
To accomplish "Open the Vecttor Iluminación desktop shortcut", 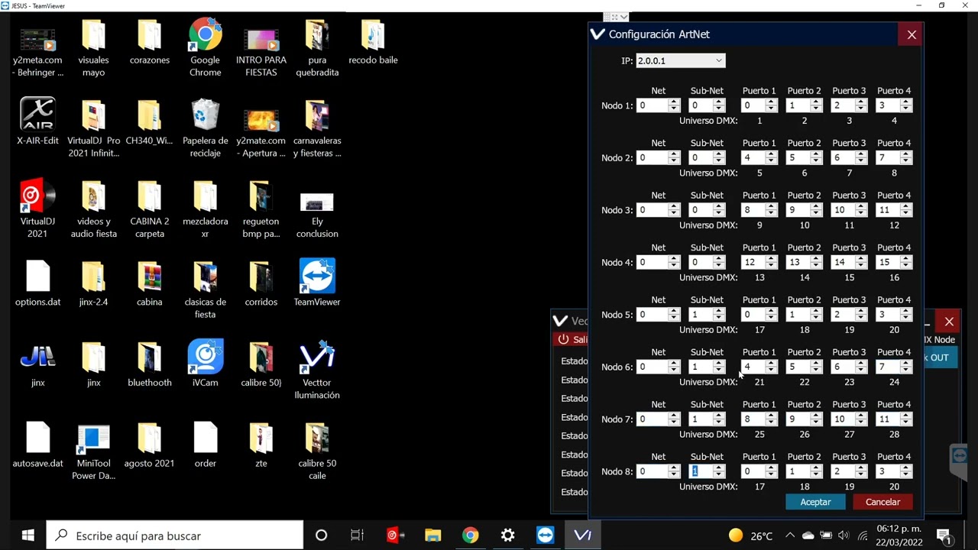I will click(x=317, y=370).
